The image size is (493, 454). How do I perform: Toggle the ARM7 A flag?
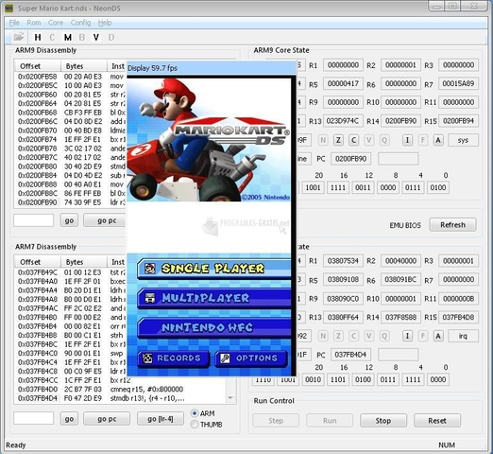tap(438, 336)
